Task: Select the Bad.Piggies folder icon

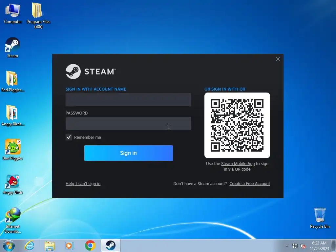Action: 12,81
